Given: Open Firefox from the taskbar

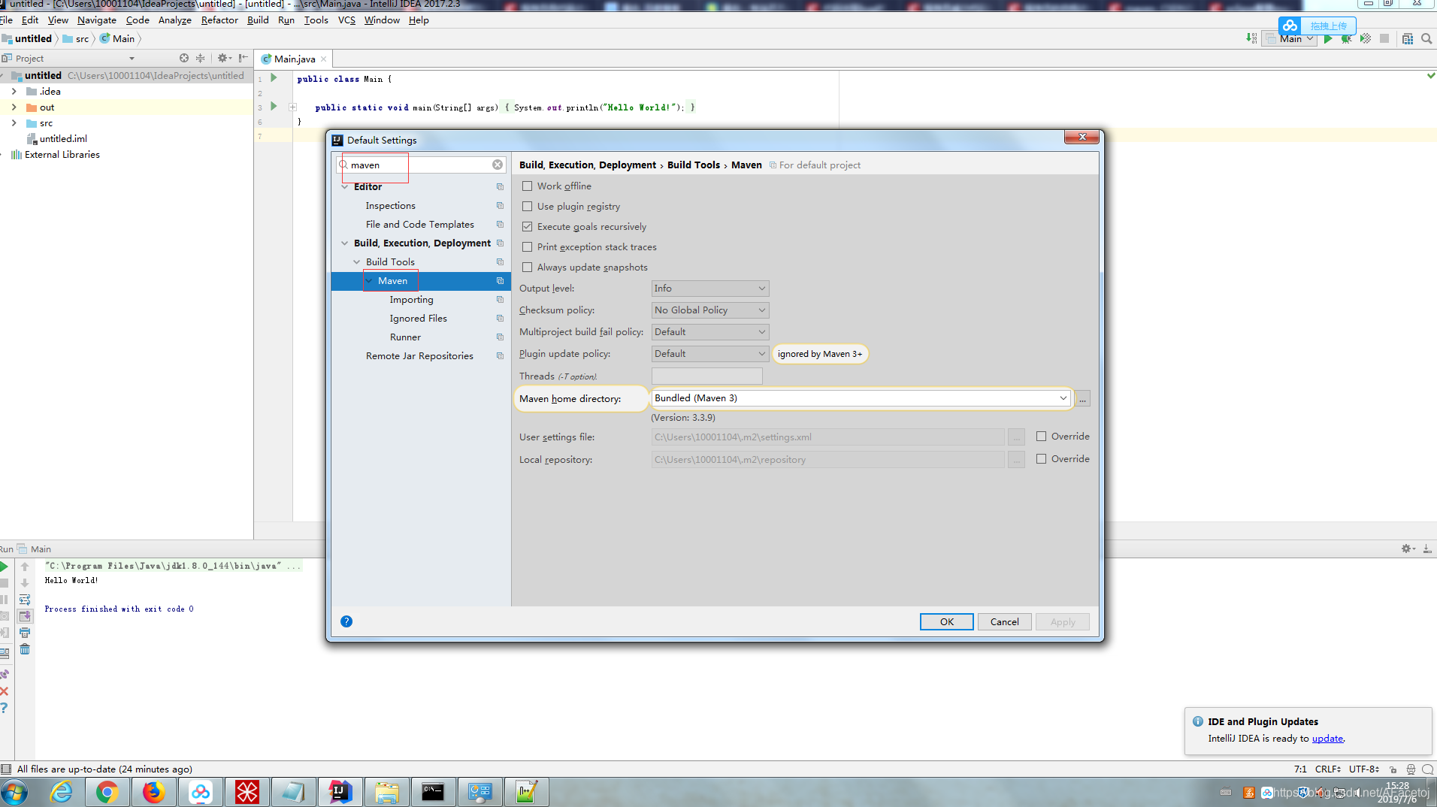Looking at the screenshot, I should [x=153, y=792].
